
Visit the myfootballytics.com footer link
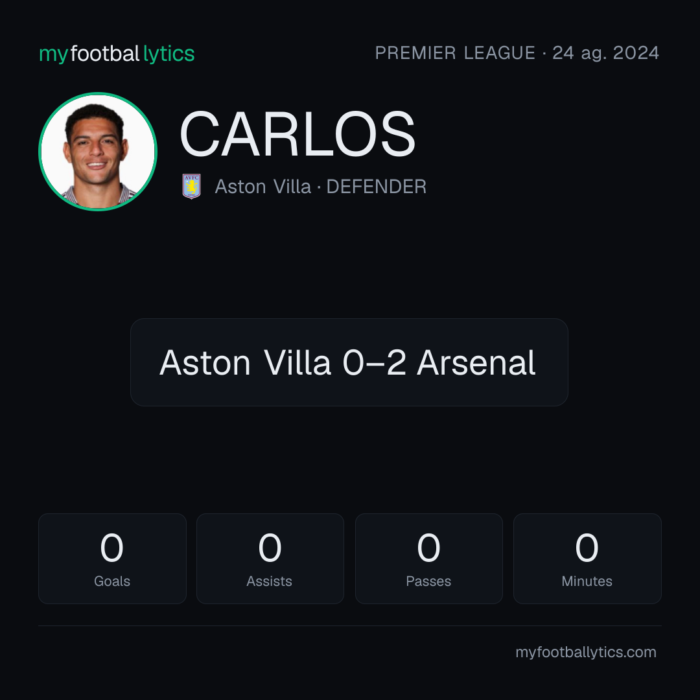pos(586,652)
